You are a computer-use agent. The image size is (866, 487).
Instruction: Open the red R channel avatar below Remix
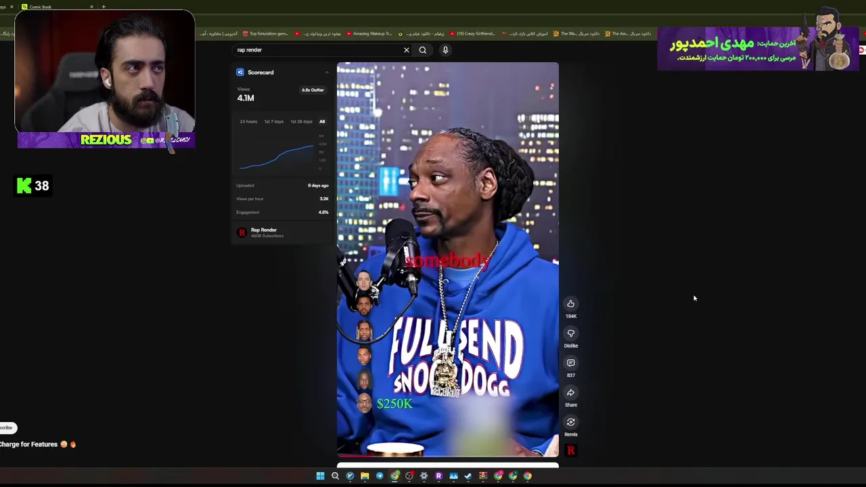coord(571,450)
